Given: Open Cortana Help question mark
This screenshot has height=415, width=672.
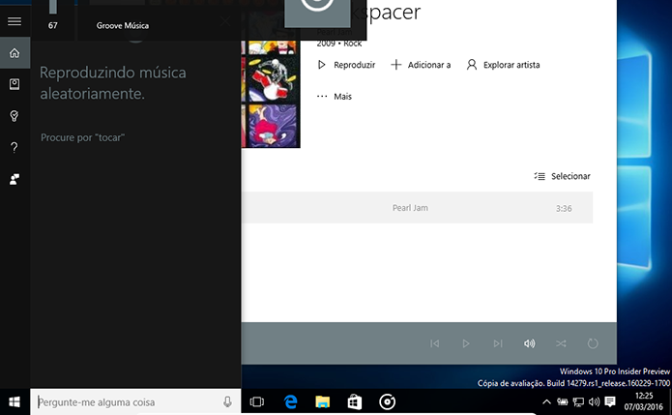Looking at the screenshot, I should coord(15,147).
